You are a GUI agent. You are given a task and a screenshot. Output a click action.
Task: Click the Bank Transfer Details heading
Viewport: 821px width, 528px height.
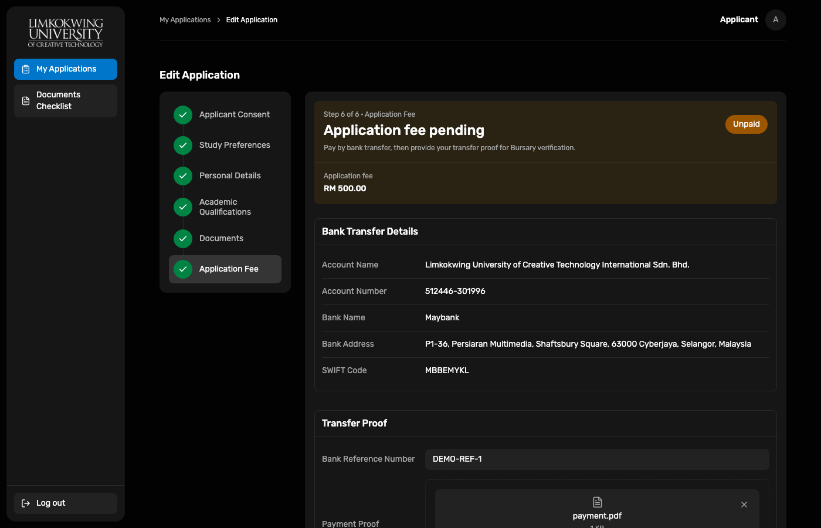(370, 232)
